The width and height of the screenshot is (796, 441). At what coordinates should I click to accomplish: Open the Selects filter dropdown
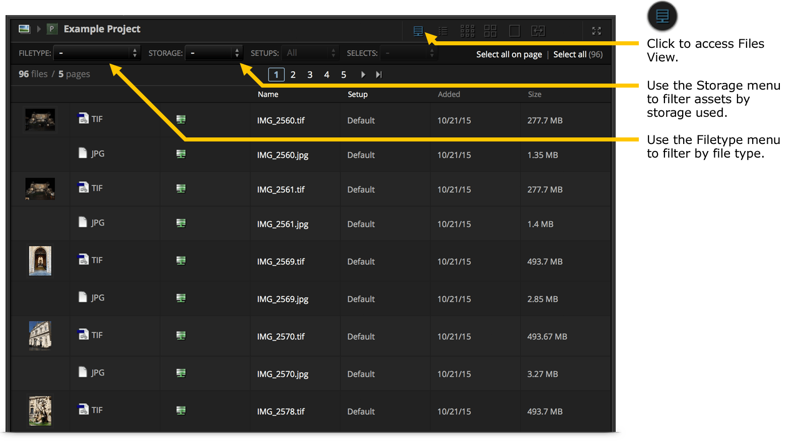pos(408,53)
